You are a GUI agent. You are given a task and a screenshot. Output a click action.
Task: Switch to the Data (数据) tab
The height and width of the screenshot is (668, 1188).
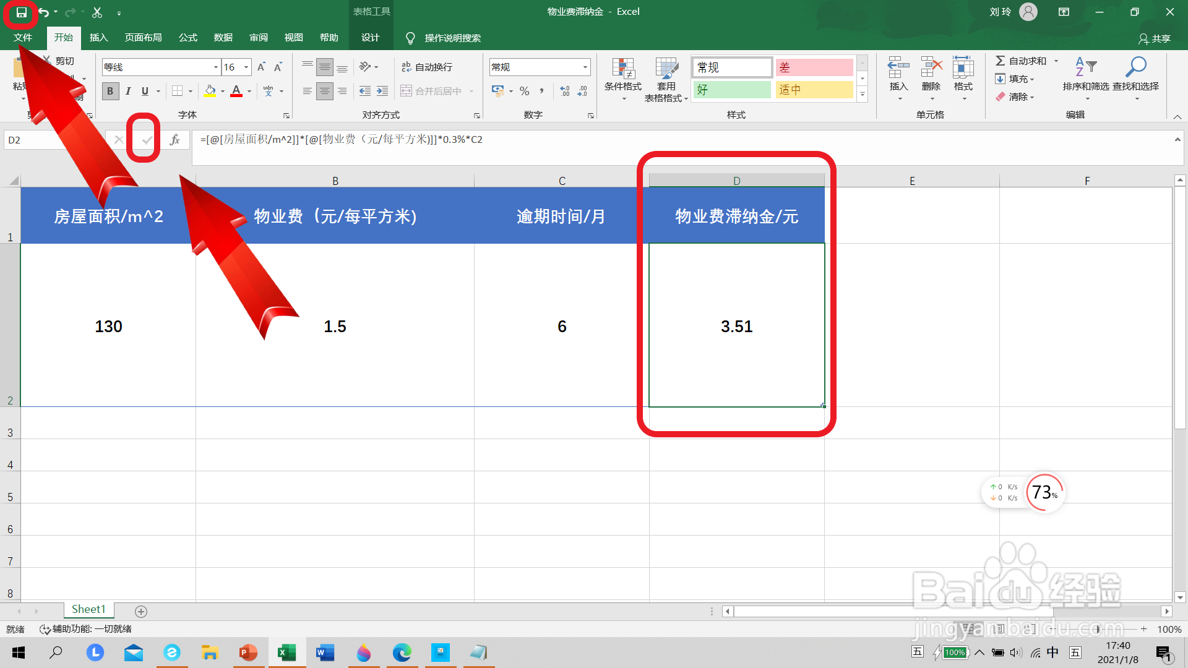coord(223,38)
